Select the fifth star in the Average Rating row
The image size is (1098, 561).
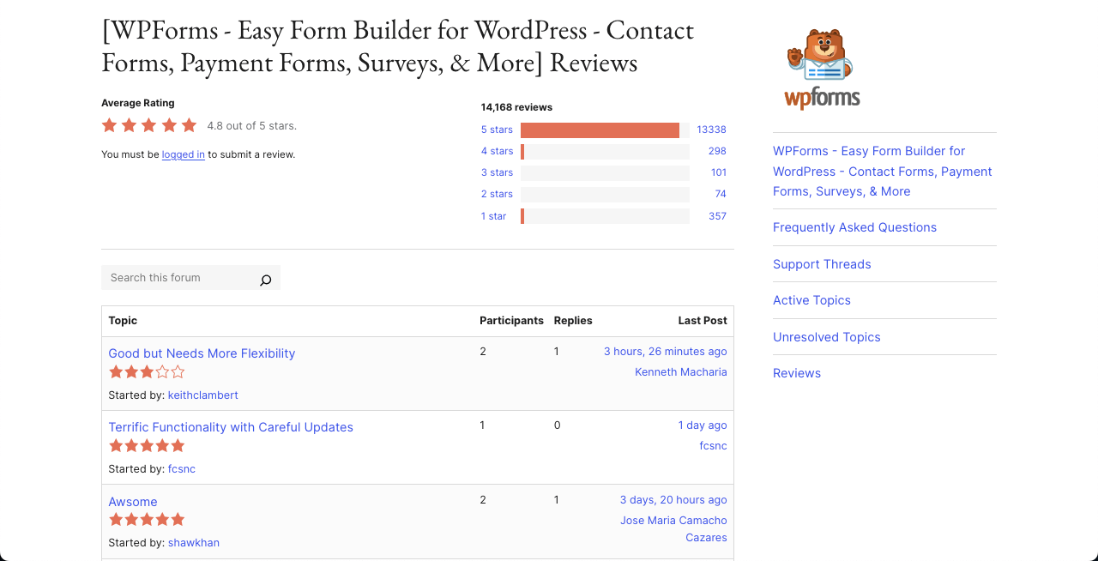click(x=188, y=124)
